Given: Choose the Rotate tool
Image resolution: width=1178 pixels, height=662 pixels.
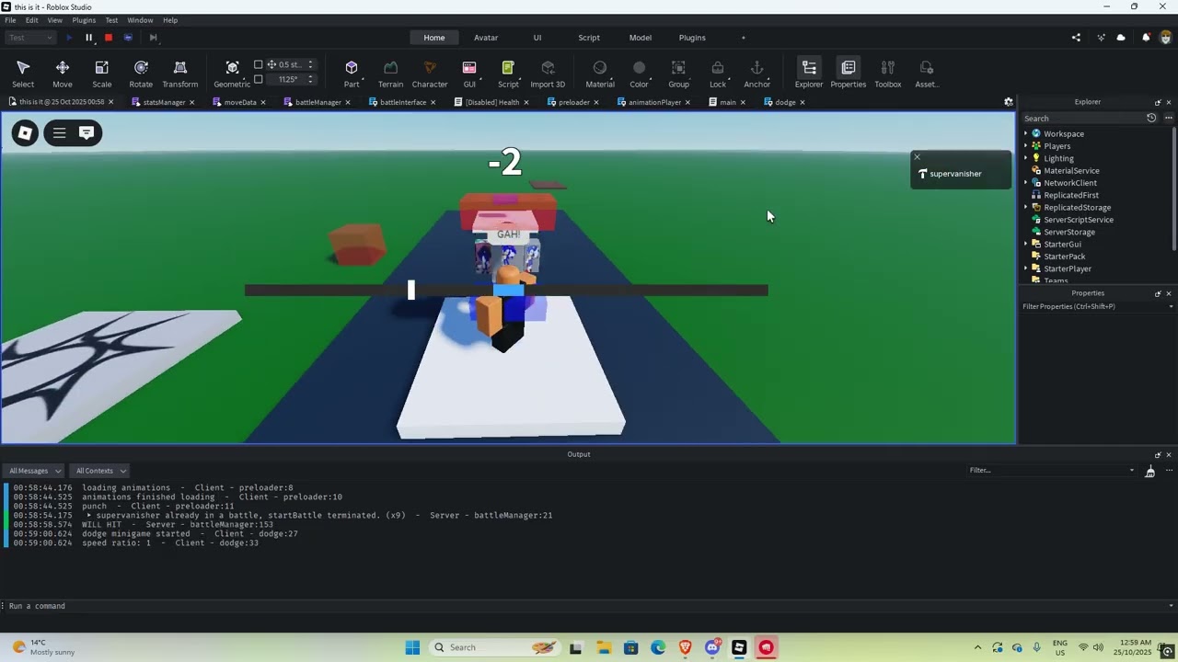Looking at the screenshot, I should [141, 74].
